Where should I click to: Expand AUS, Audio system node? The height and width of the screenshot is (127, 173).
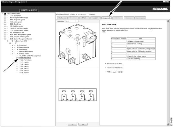[x=5, y=22]
